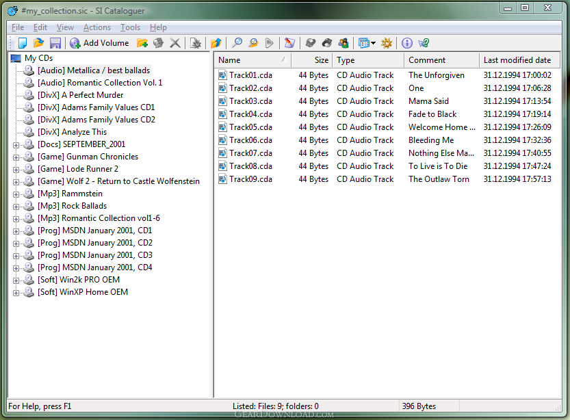Open settings via the gear icon
Screen dimensions: 570x420
(x=387, y=43)
